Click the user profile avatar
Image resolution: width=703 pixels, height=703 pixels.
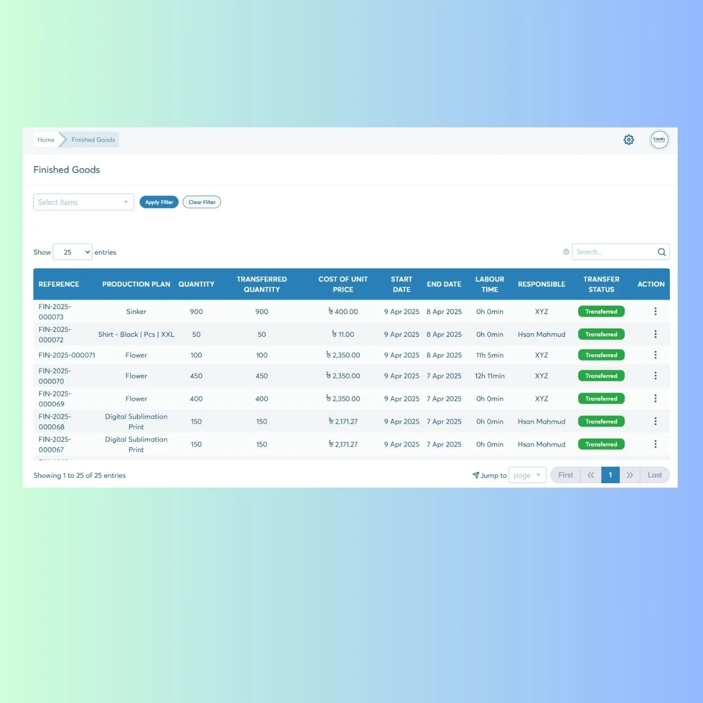click(659, 139)
